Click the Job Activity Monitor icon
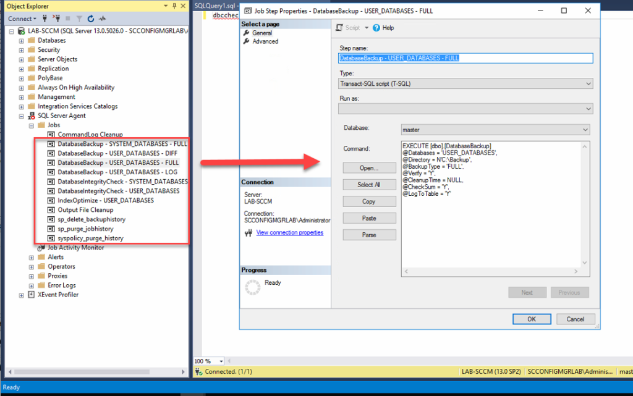The height and width of the screenshot is (396, 633). coord(41,248)
